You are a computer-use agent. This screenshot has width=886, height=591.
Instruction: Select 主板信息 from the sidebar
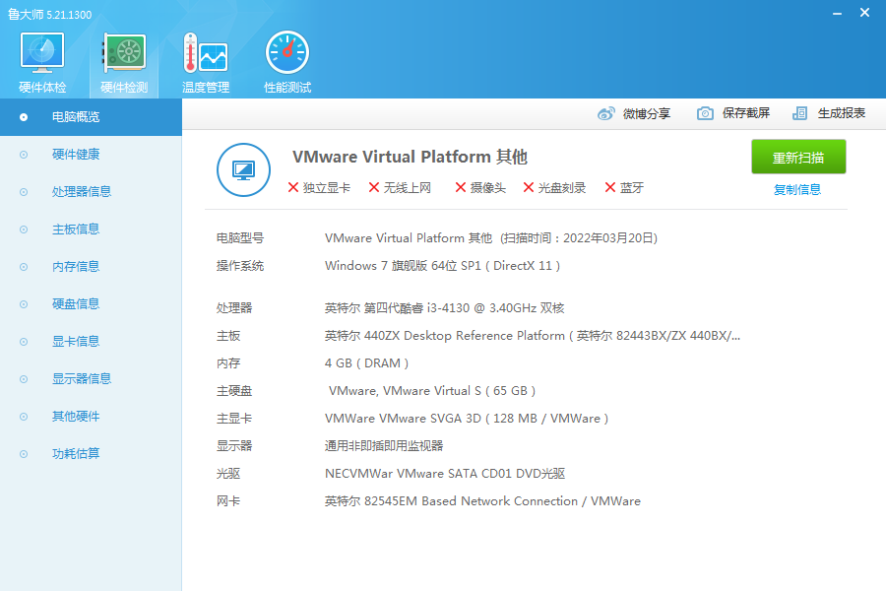pyautogui.click(x=76, y=230)
